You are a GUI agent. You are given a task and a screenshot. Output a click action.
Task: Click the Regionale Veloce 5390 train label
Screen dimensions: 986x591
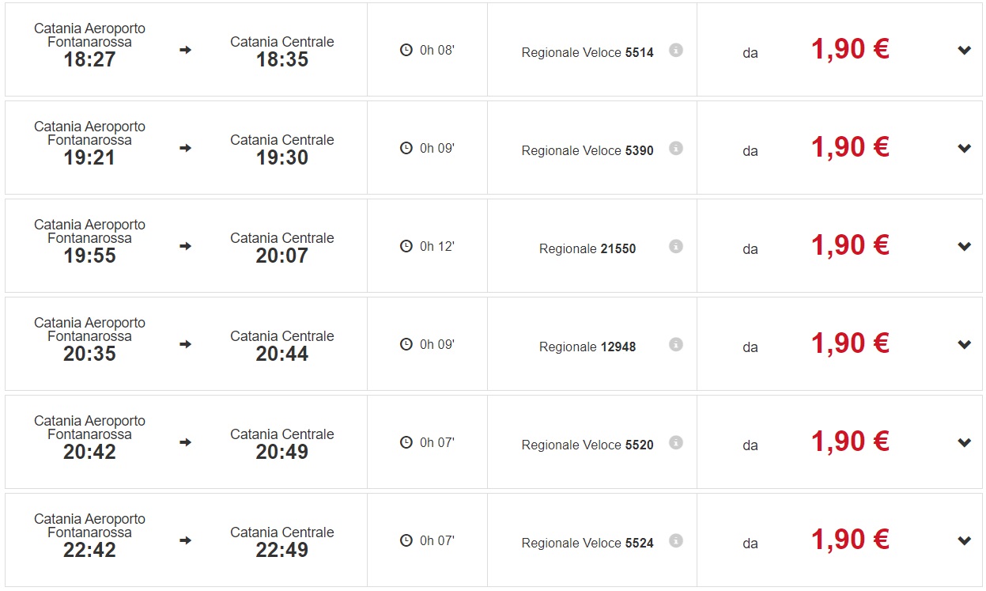click(587, 150)
